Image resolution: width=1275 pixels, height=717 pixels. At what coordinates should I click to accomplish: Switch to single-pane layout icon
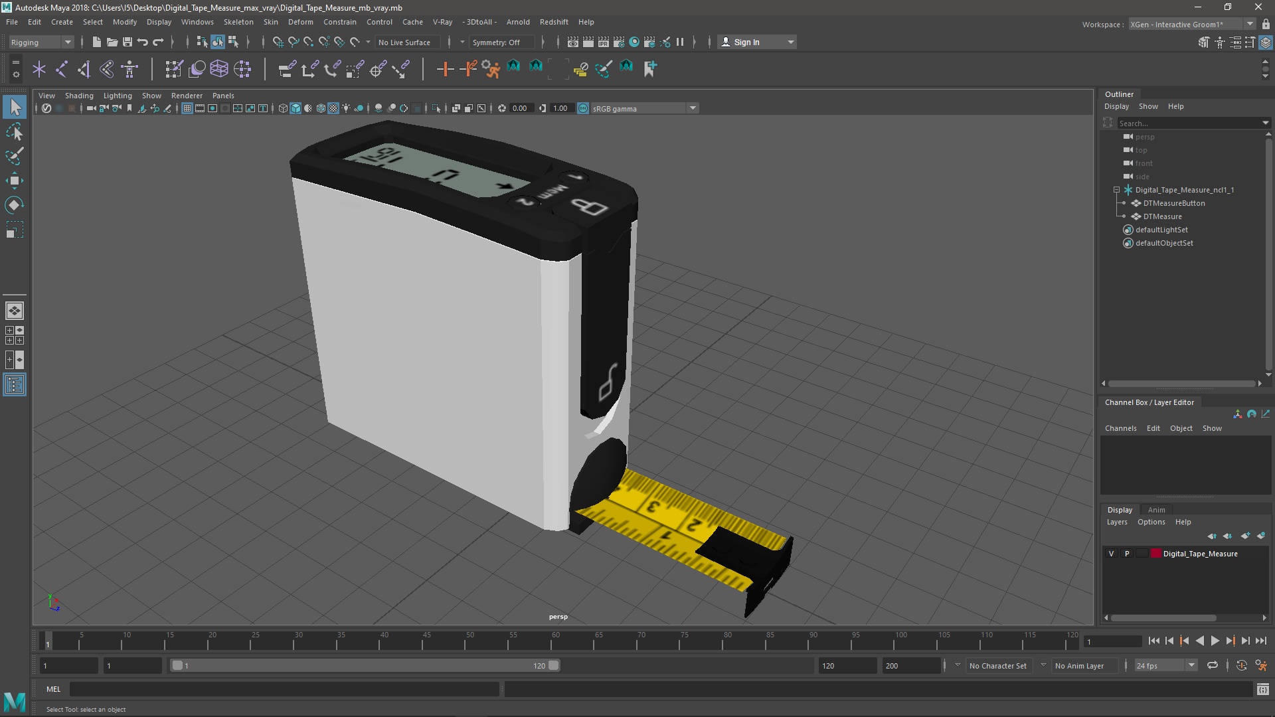pyautogui.click(x=15, y=311)
